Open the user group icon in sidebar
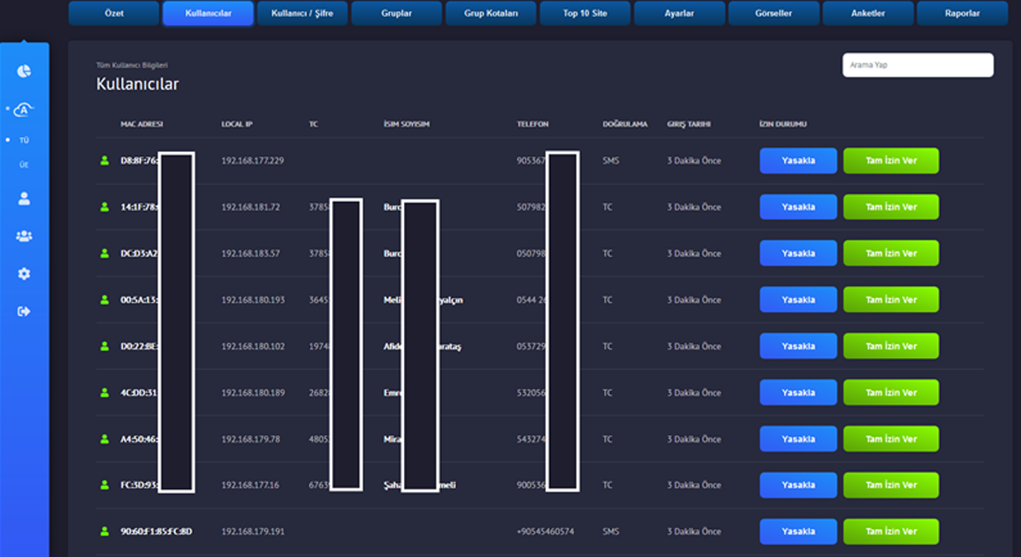Image resolution: width=1021 pixels, height=557 pixels. pyautogui.click(x=24, y=236)
